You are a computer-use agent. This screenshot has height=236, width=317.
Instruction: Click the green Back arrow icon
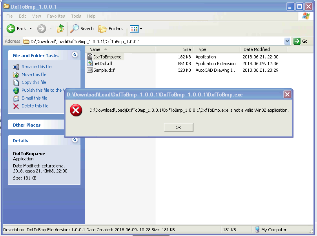click(11, 29)
